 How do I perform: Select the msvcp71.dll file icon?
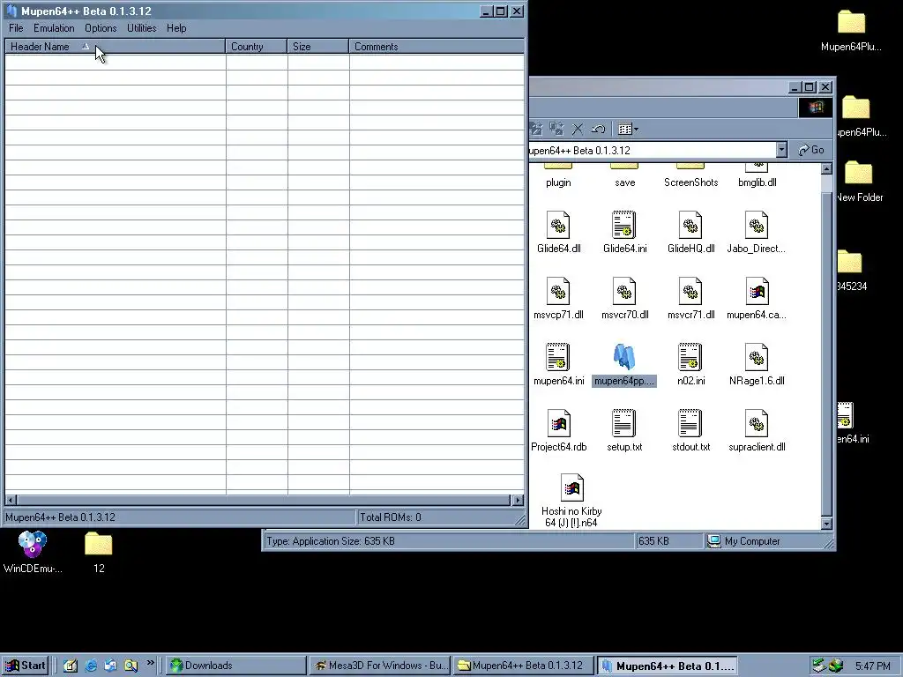pos(558,291)
